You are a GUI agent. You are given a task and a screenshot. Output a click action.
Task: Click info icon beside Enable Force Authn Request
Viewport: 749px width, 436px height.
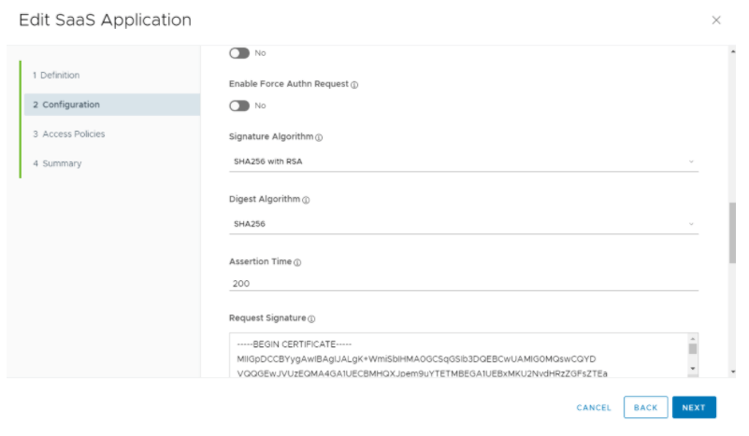(355, 85)
